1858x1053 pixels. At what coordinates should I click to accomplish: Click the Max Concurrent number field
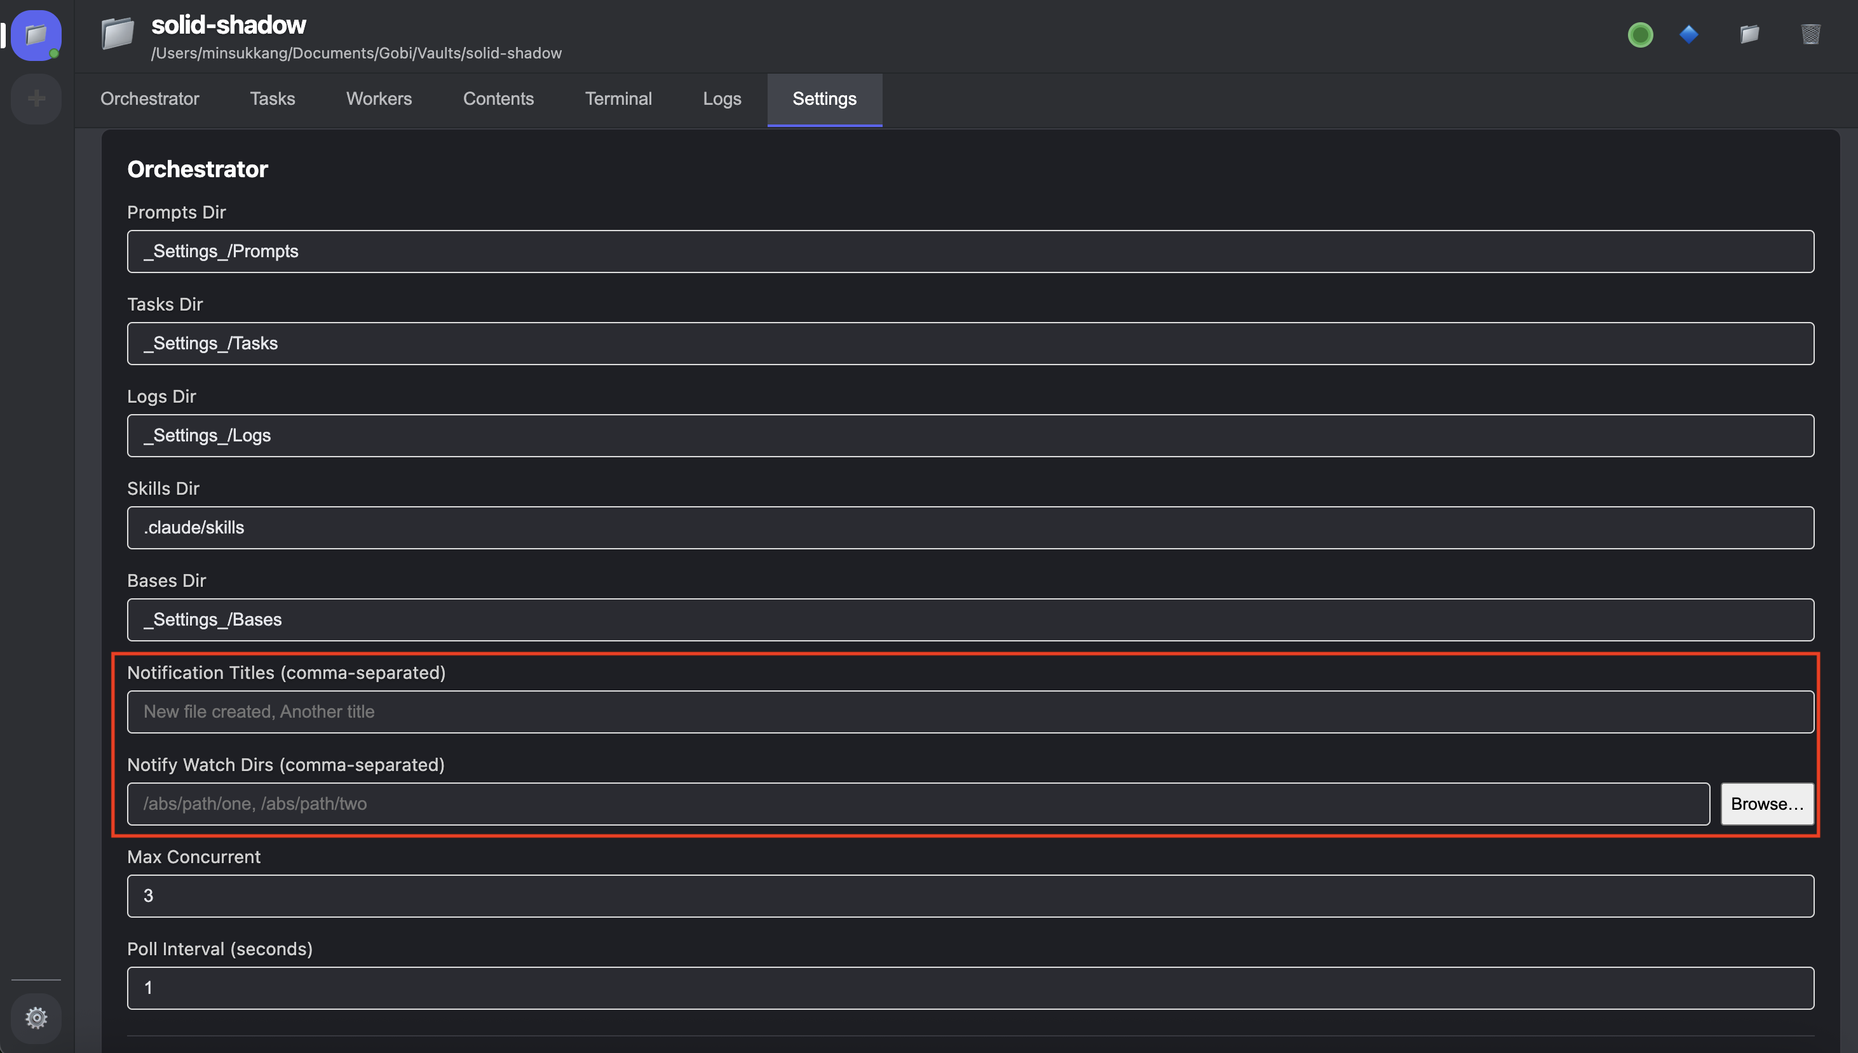(x=970, y=896)
